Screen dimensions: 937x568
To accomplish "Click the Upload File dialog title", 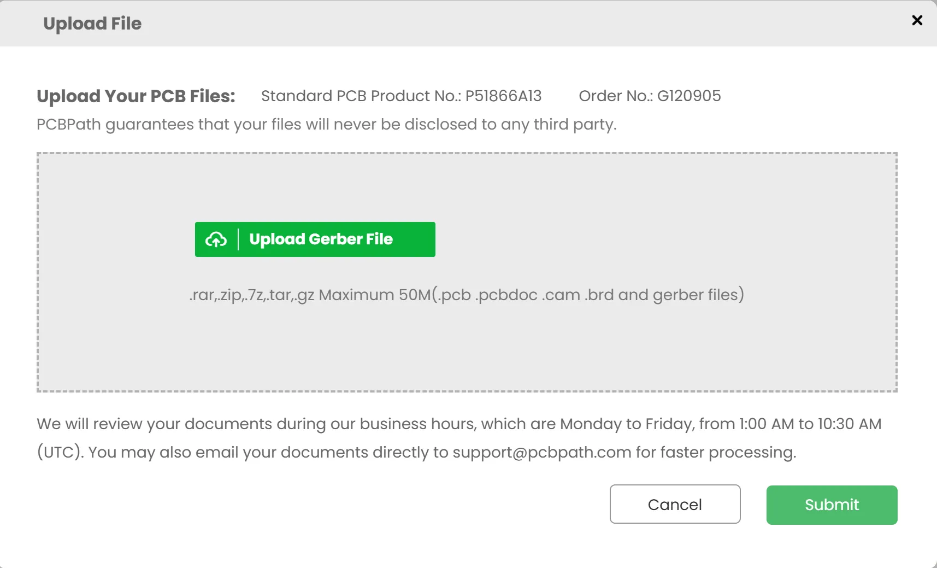I will [92, 24].
